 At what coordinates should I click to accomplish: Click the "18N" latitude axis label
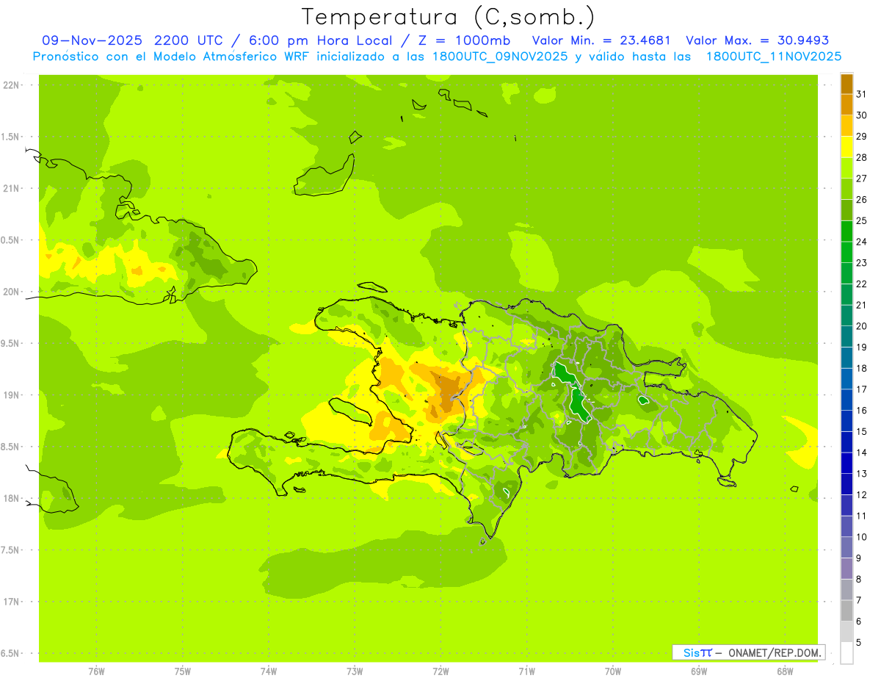[12, 499]
